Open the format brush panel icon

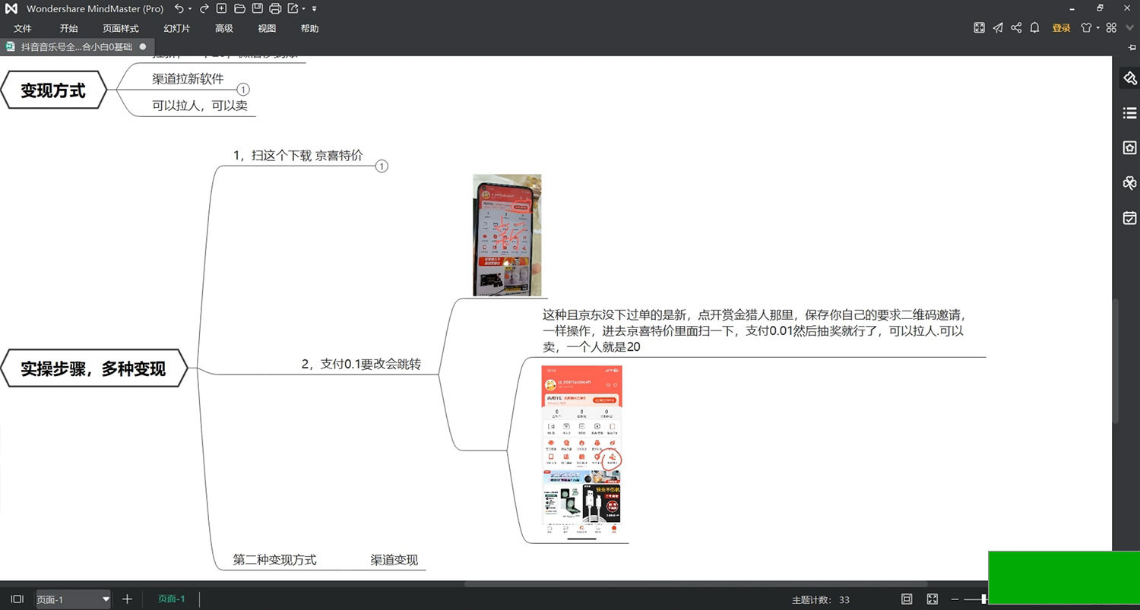(1130, 78)
